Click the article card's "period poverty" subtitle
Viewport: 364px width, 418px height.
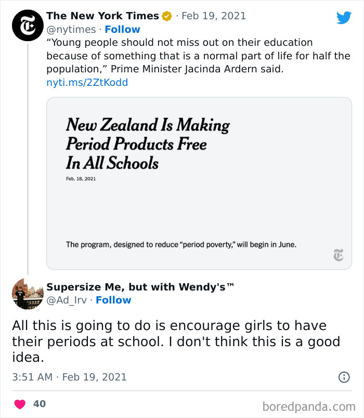[x=181, y=244]
